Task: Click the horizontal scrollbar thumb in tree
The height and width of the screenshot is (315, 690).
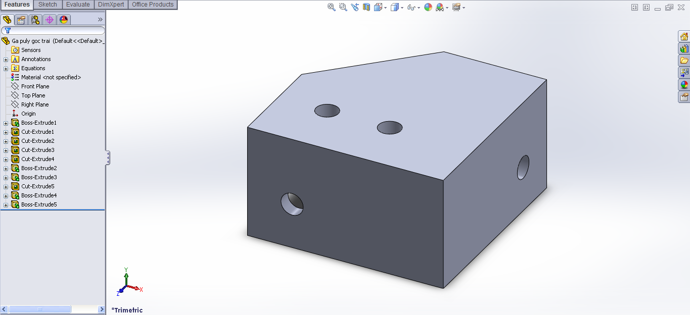Action: click(x=40, y=309)
